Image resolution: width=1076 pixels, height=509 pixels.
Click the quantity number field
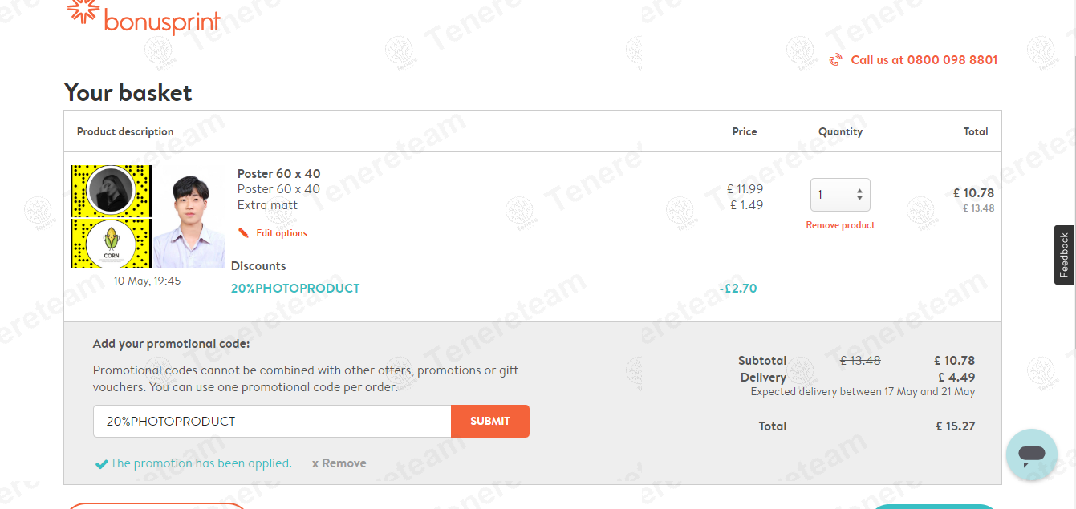click(x=831, y=195)
